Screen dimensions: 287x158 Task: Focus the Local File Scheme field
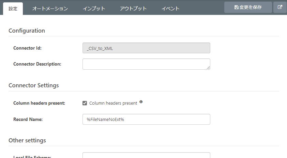click(146, 156)
